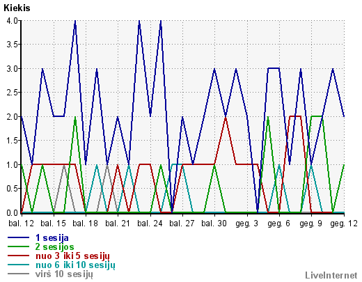Click the 3.5 y-axis value

(12, 45)
